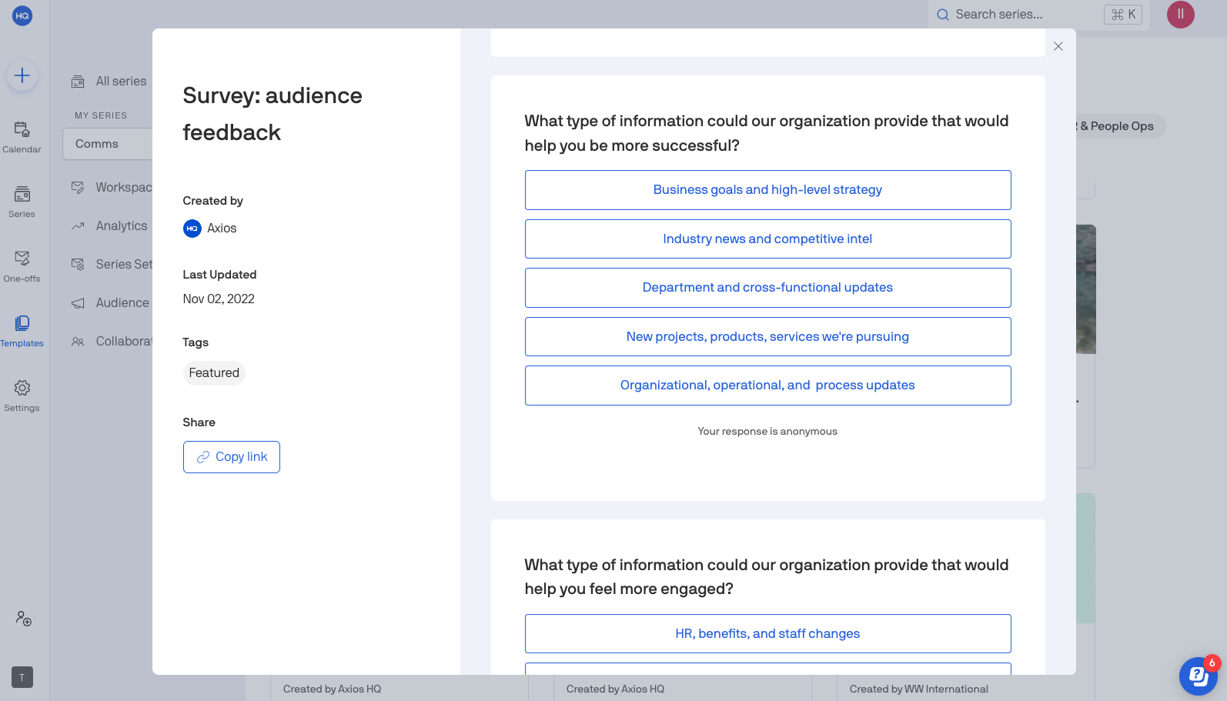Click Your response is anonymous text

pos(767,432)
